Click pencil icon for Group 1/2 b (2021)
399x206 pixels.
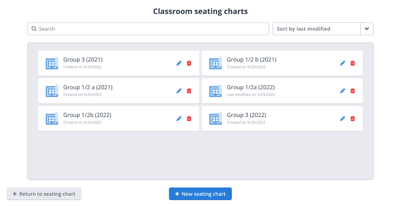[x=342, y=63]
